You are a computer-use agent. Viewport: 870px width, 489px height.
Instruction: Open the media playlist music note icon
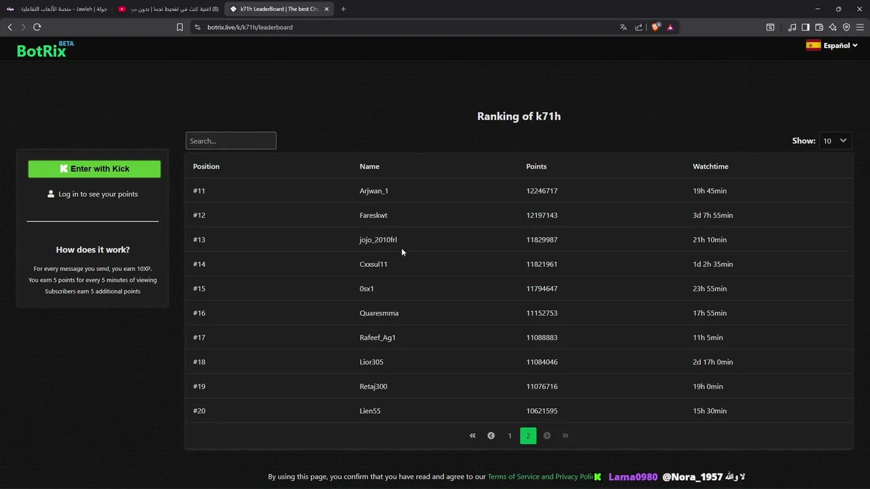[x=792, y=27]
